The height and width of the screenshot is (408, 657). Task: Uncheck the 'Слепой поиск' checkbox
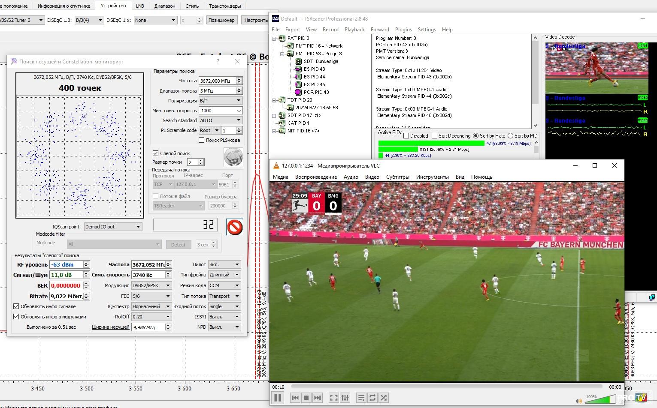156,153
